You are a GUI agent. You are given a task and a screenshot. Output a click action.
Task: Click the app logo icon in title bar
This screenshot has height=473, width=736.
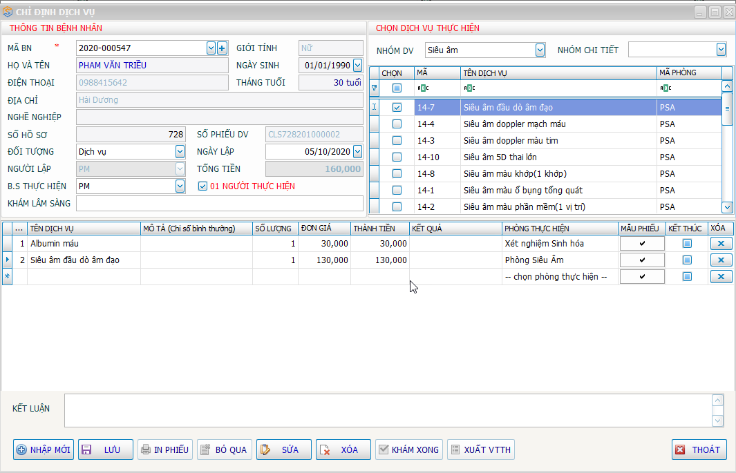(7, 12)
